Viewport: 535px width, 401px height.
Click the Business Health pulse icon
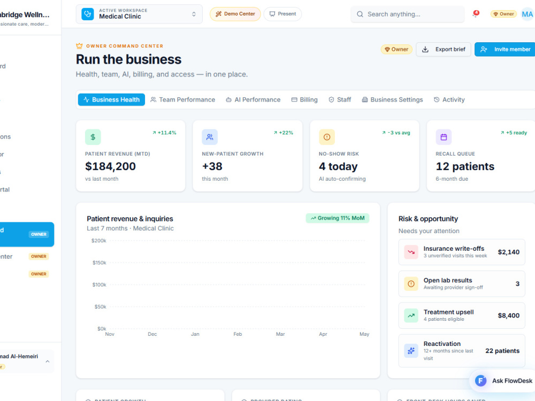point(86,99)
